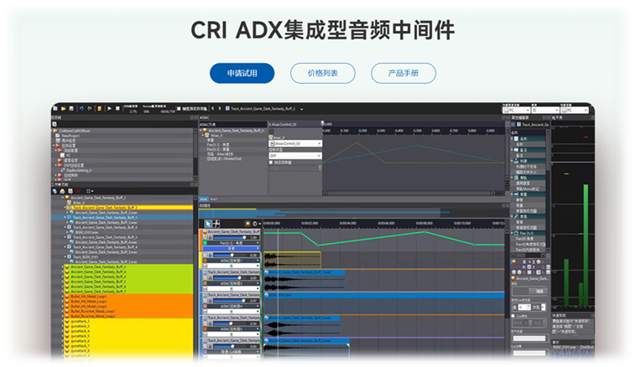This screenshot has width=636, height=367.
Task: Click the Open folder toolbar icon
Action: pyautogui.click(x=63, y=109)
